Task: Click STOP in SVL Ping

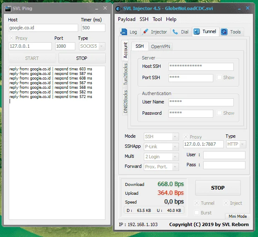Action: click(82, 58)
